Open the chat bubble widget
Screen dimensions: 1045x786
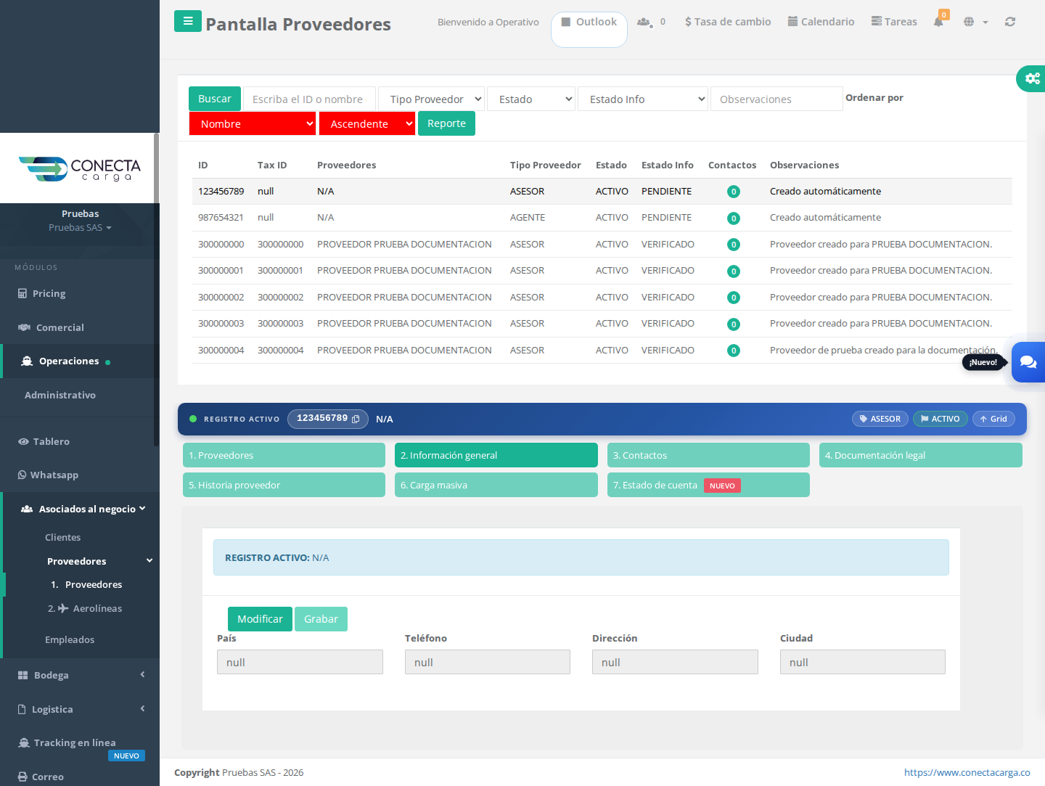(x=1028, y=361)
